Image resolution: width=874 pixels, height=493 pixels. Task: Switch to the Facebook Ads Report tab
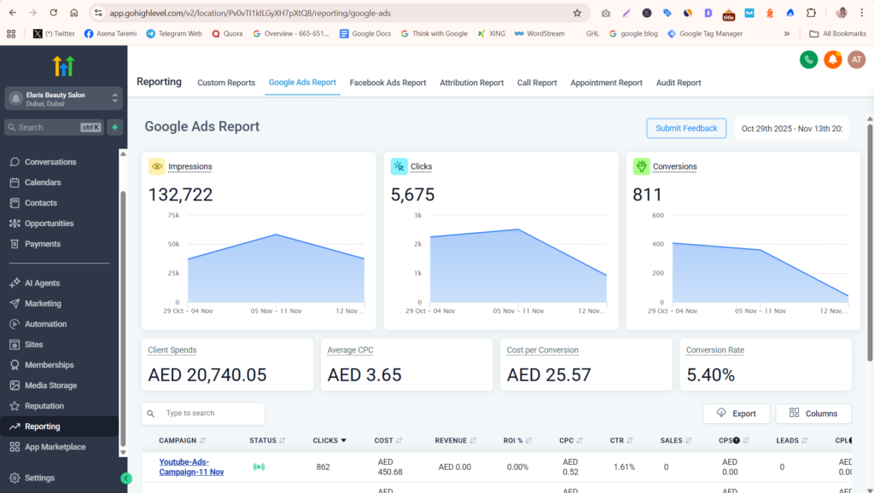point(387,83)
